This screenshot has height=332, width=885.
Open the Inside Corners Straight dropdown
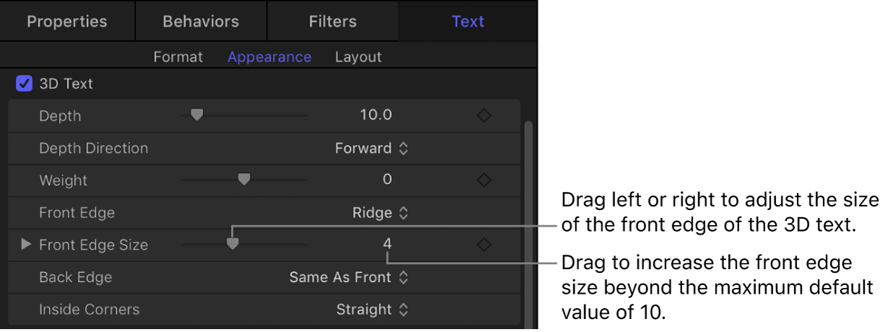(372, 310)
